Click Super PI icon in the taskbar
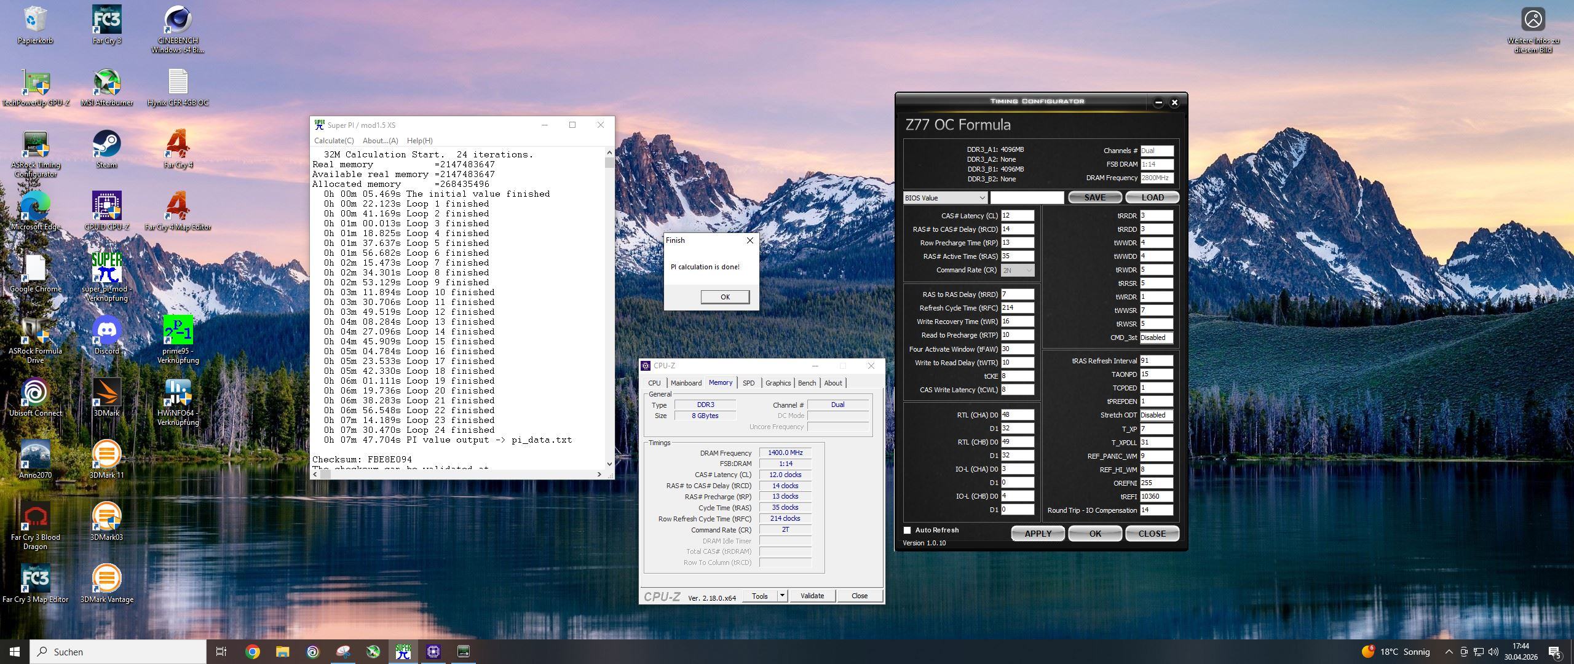Screen dimensions: 1574x664 point(403,652)
